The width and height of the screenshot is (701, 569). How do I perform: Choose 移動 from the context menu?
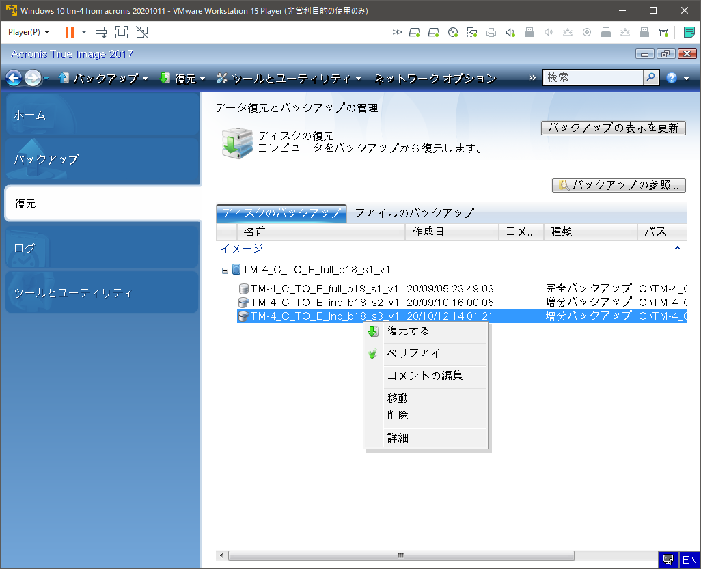(426, 398)
